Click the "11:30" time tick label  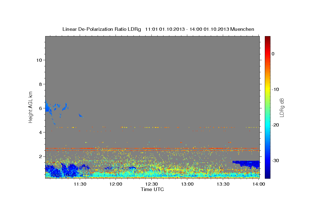[x=80, y=184]
